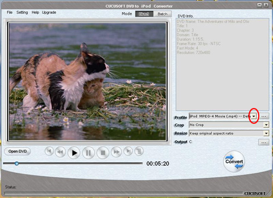The height and width of the screenshot is (198, 273).
Task: Click the Play button
Action: point(74,153)
